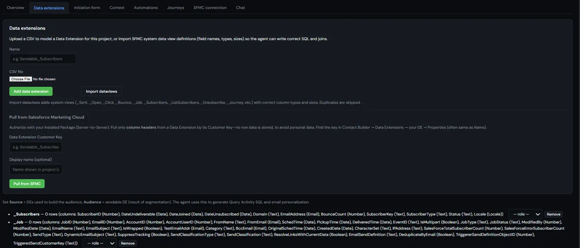The height and width of the screenshot is (248, 580).
Task: Open role dropdown for _Job
Action: pyautogui.click(x=100, y=243)
